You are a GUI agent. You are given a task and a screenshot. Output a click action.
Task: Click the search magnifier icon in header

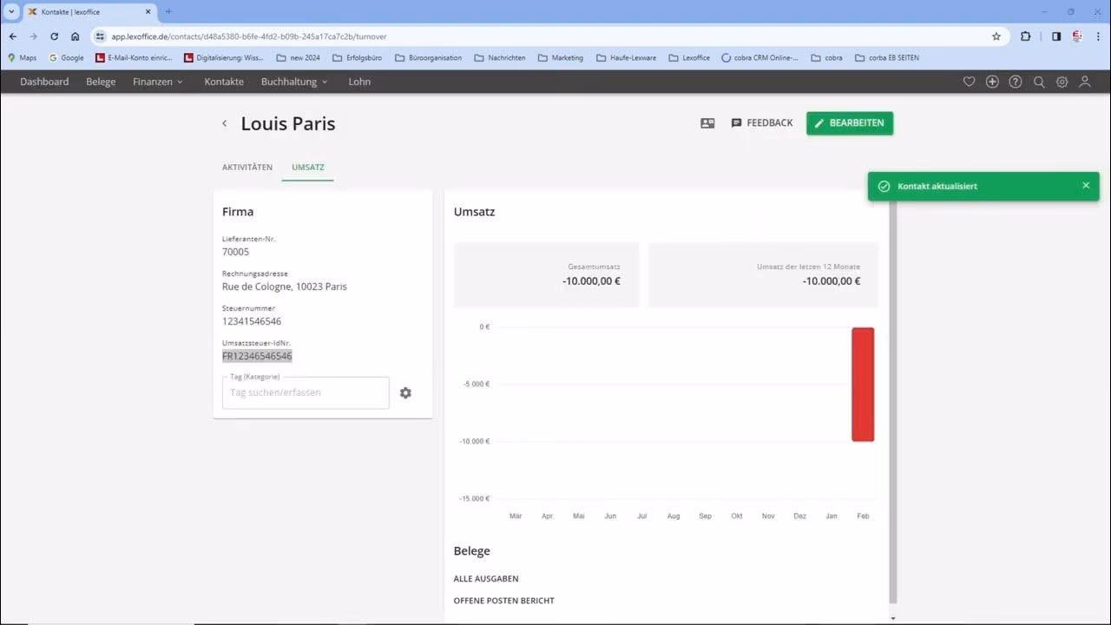(1039, 82)
